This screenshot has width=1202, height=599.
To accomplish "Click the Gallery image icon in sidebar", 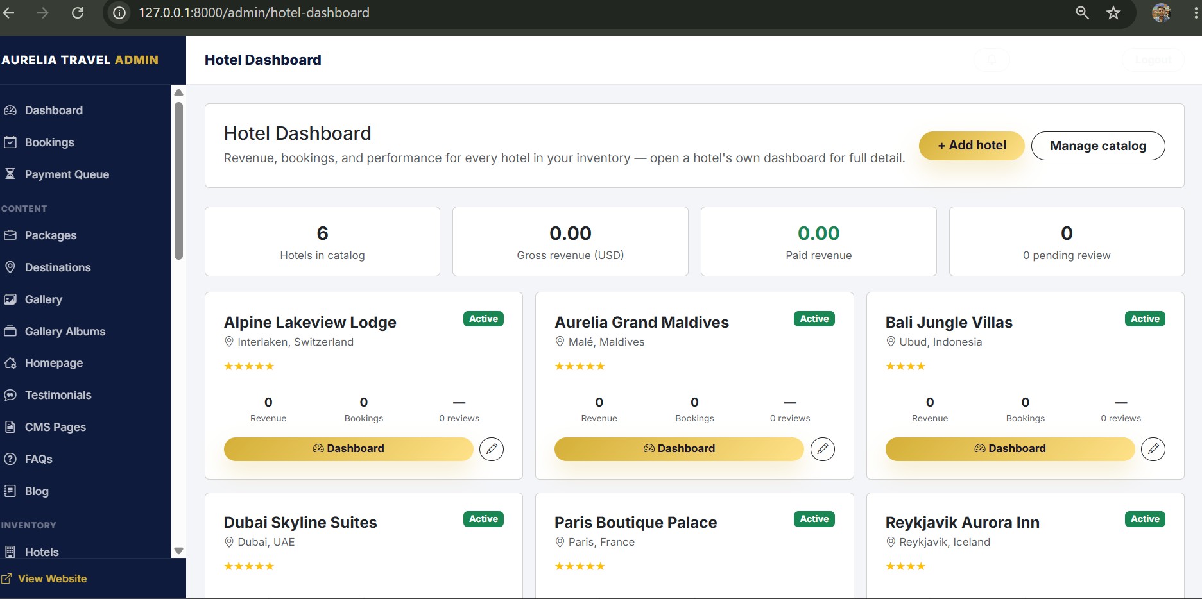I will [10, 299].
